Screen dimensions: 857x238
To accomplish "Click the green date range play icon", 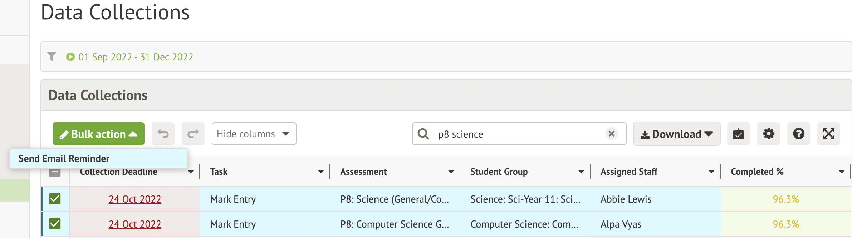I will (x=70, y=57).
